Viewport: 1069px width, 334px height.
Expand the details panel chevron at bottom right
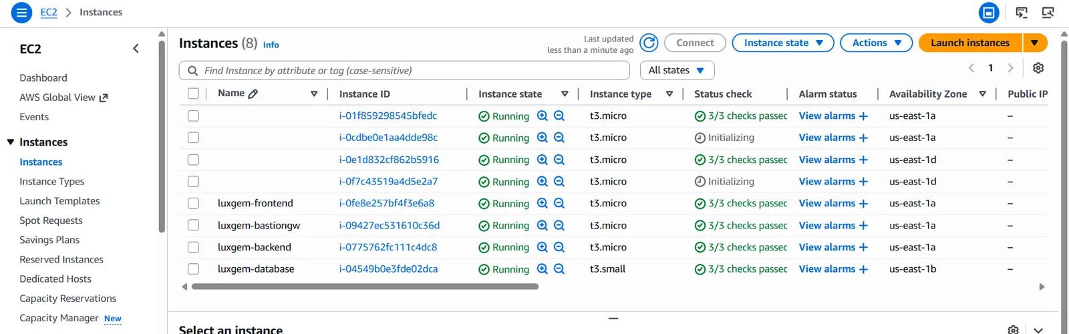click(1038, 329)
